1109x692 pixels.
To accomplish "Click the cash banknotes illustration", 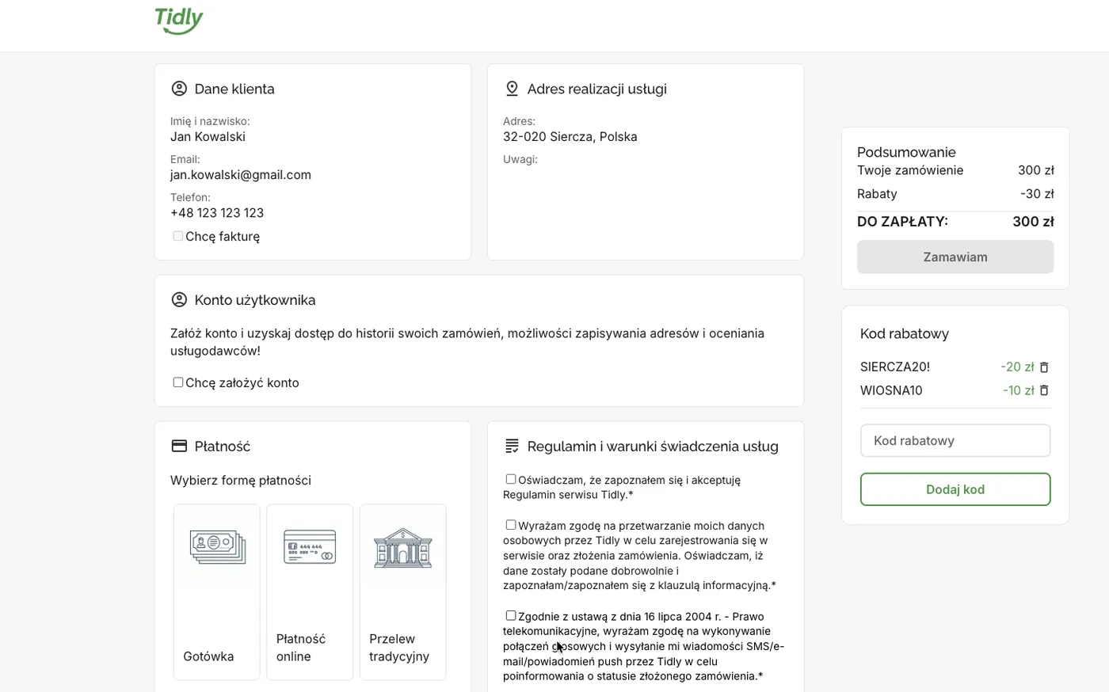I will pyautogui.click(x=218, y=547).
